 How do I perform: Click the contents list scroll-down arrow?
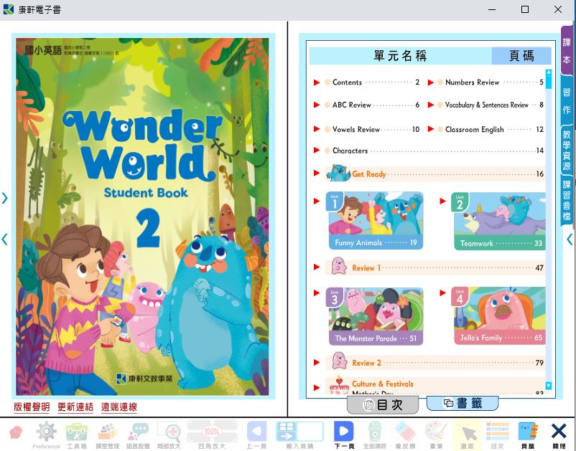[x=549, y=386]
